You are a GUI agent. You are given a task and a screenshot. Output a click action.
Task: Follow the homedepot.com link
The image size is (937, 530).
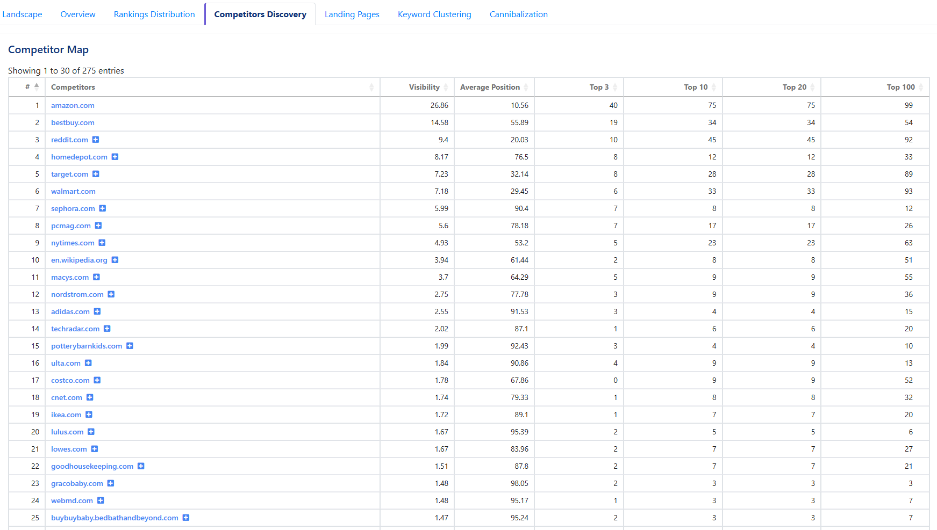(x=79, y=157)
